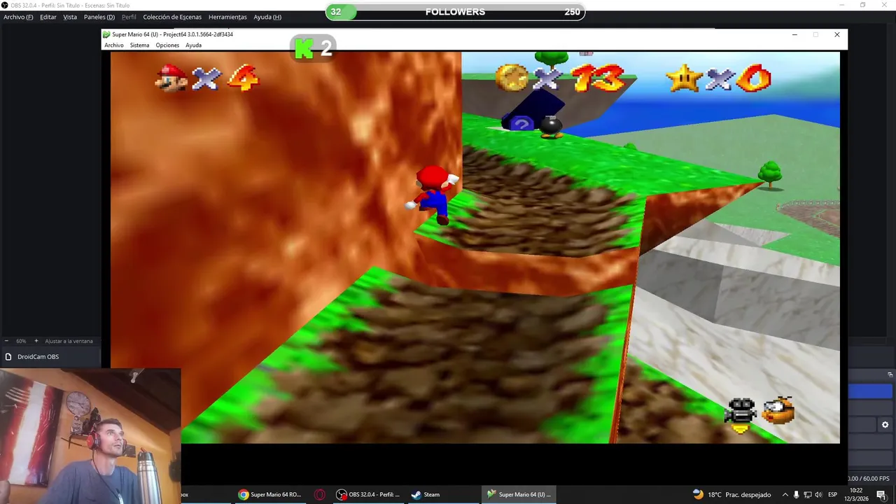
Task: Open the Ayuda (H) menu in OBS
Action: click(x=267, y=17)
